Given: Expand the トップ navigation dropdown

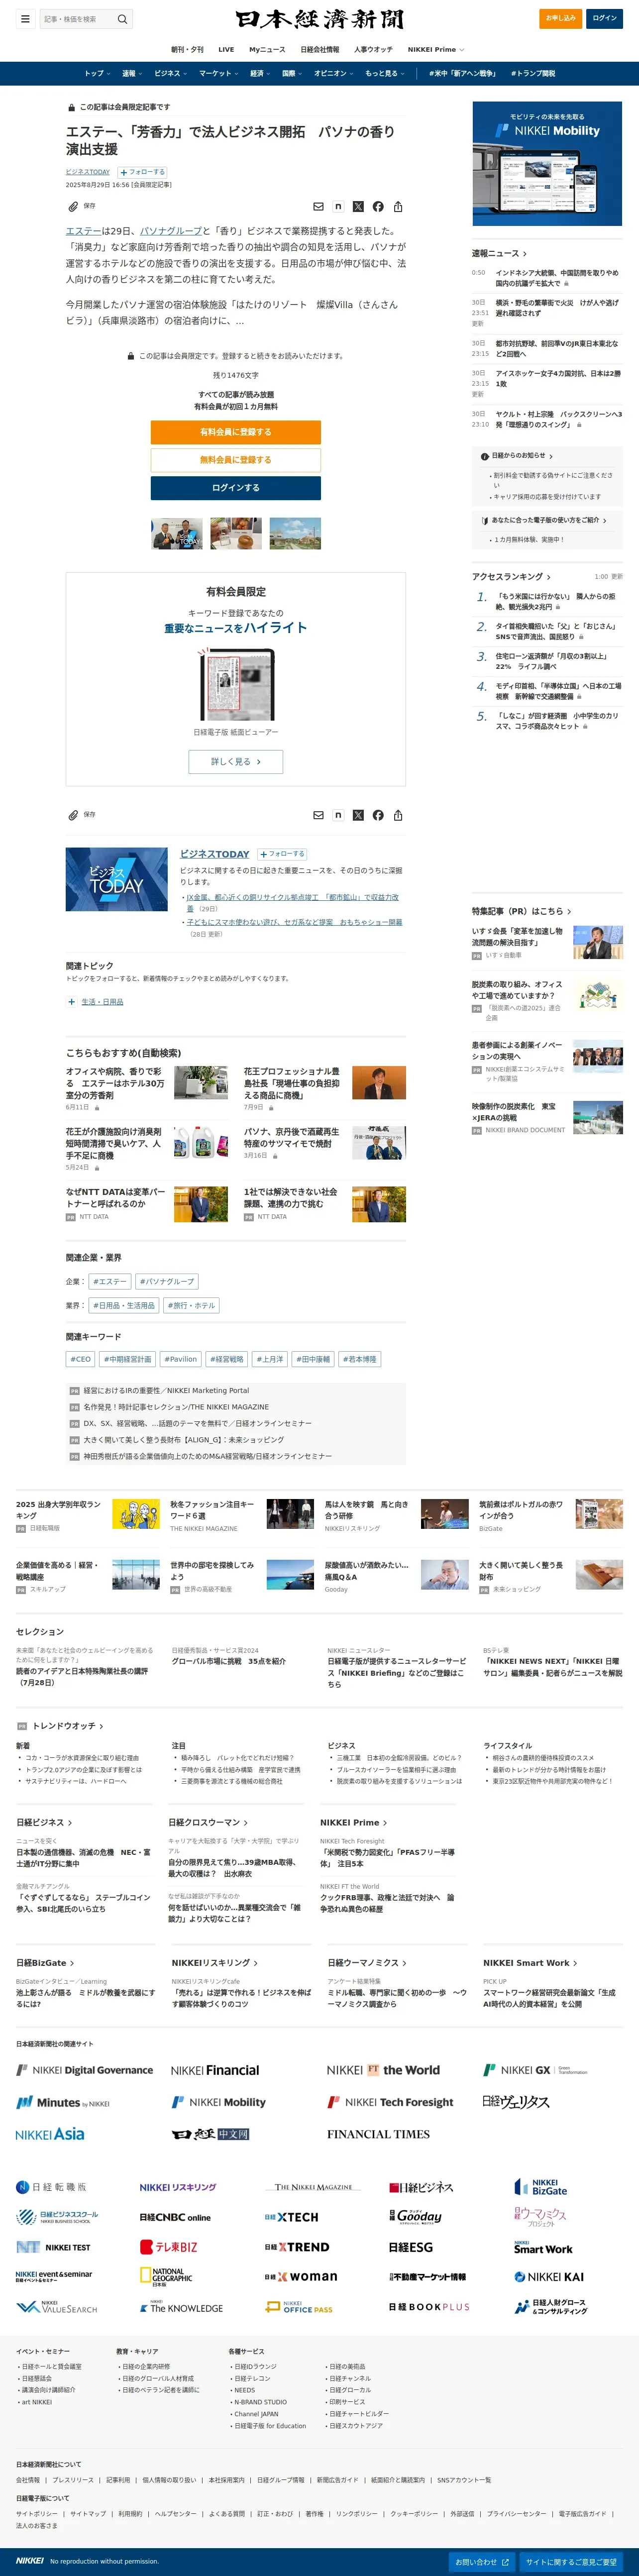Looking at the screenshot, I should (x=97, y=74).
